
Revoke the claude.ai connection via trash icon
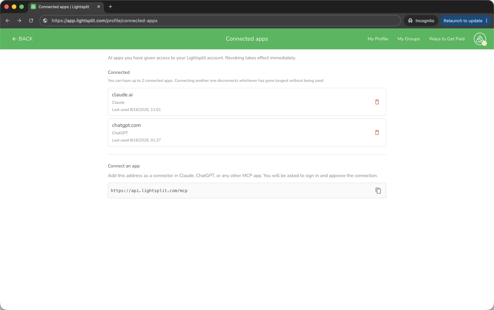click(x=377, y=102)
